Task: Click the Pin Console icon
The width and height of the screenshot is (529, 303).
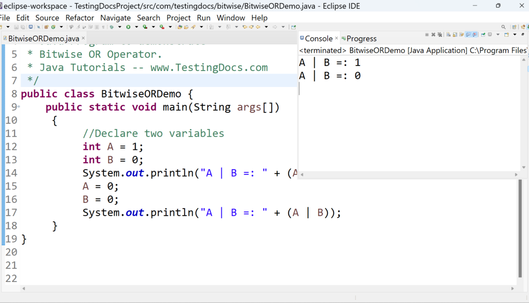Action: coord(483,35)
